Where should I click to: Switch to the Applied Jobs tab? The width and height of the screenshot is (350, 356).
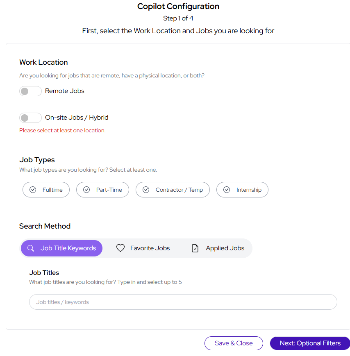point(225,248)
